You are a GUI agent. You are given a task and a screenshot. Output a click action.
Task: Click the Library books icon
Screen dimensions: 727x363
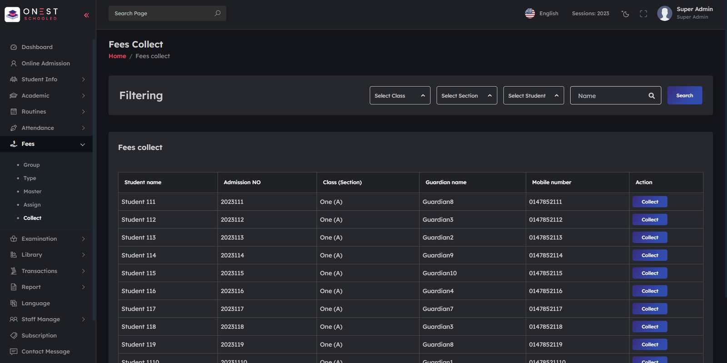click(14, 255)
